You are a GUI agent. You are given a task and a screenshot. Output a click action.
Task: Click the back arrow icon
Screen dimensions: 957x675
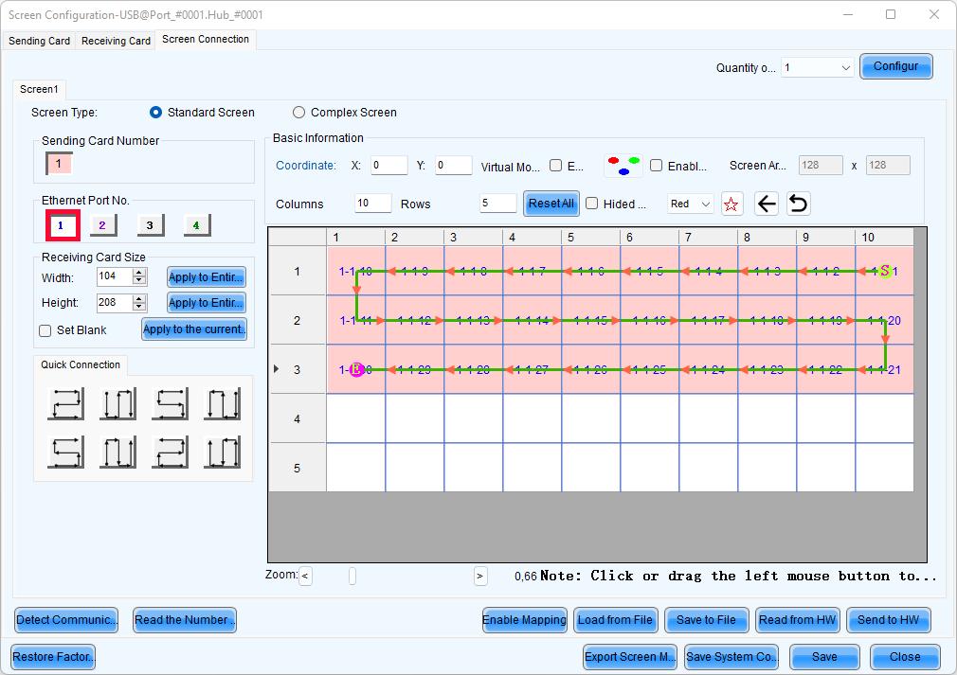767,204
